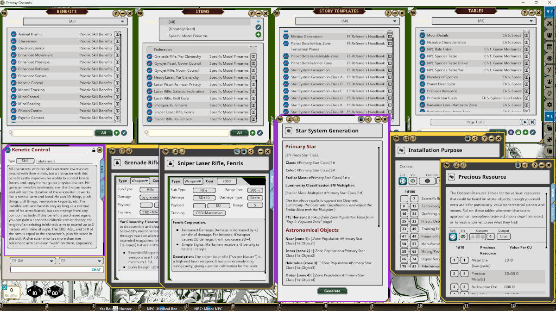The image size is (556, 311).
Task: Add a new benefit with the green plus
Action: 117,133
